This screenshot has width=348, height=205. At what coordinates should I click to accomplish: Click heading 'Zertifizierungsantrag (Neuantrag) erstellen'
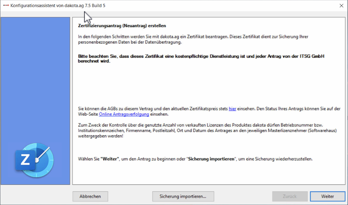[x=122, y=26]
